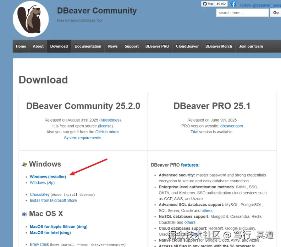Open System requirements link
Screen dimensions: 281x247
pyautogui.click(x=83, y=138)
